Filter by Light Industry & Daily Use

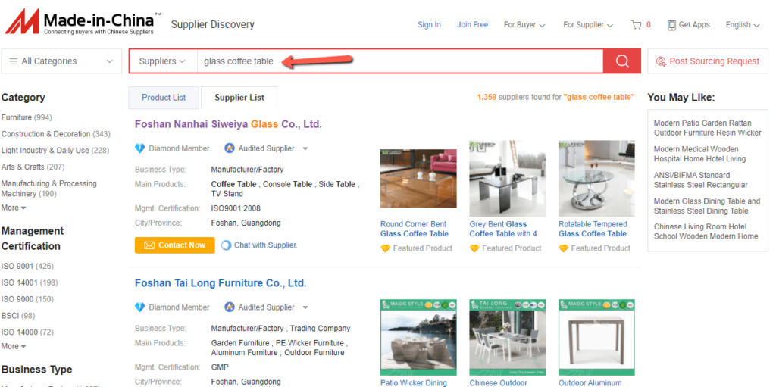(x=55, y=151)
